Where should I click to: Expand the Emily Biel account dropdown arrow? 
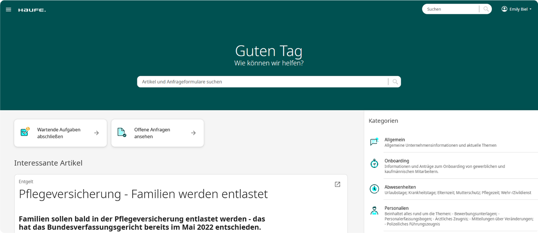(x=530, y=9)
